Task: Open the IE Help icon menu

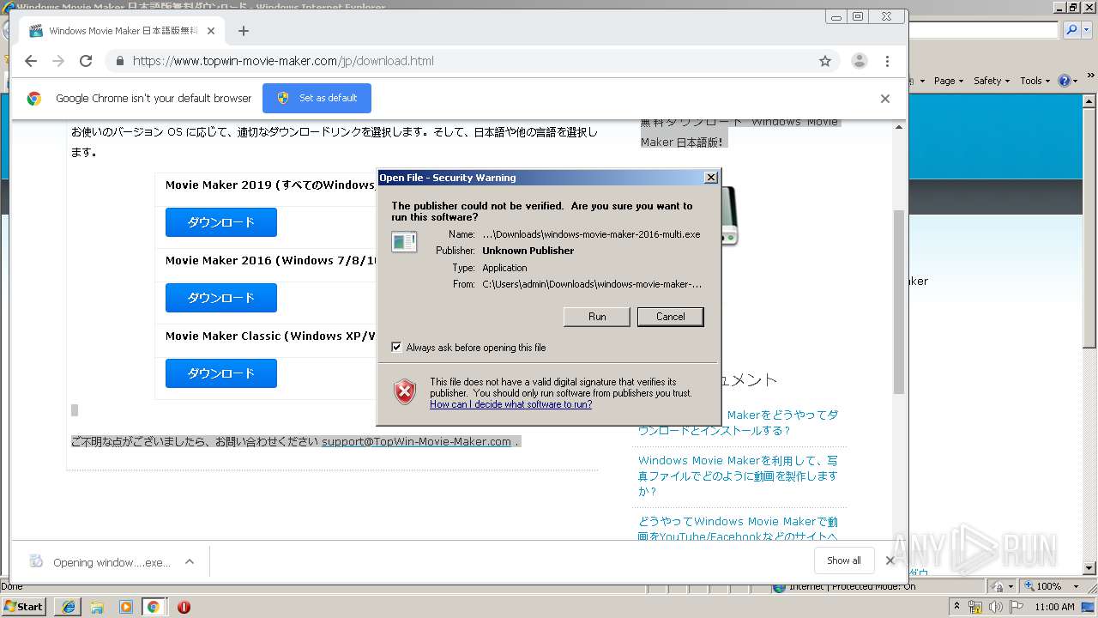Action: point(1067,81)
